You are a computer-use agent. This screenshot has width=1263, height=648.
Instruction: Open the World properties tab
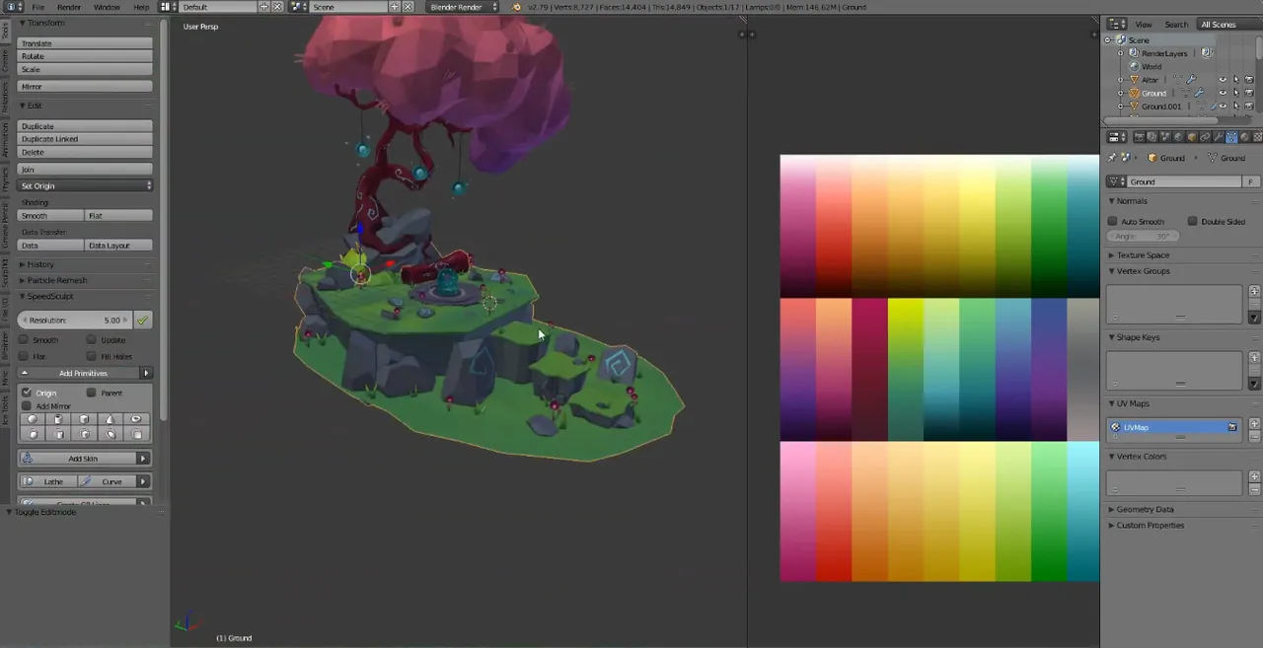(1178, 137)
